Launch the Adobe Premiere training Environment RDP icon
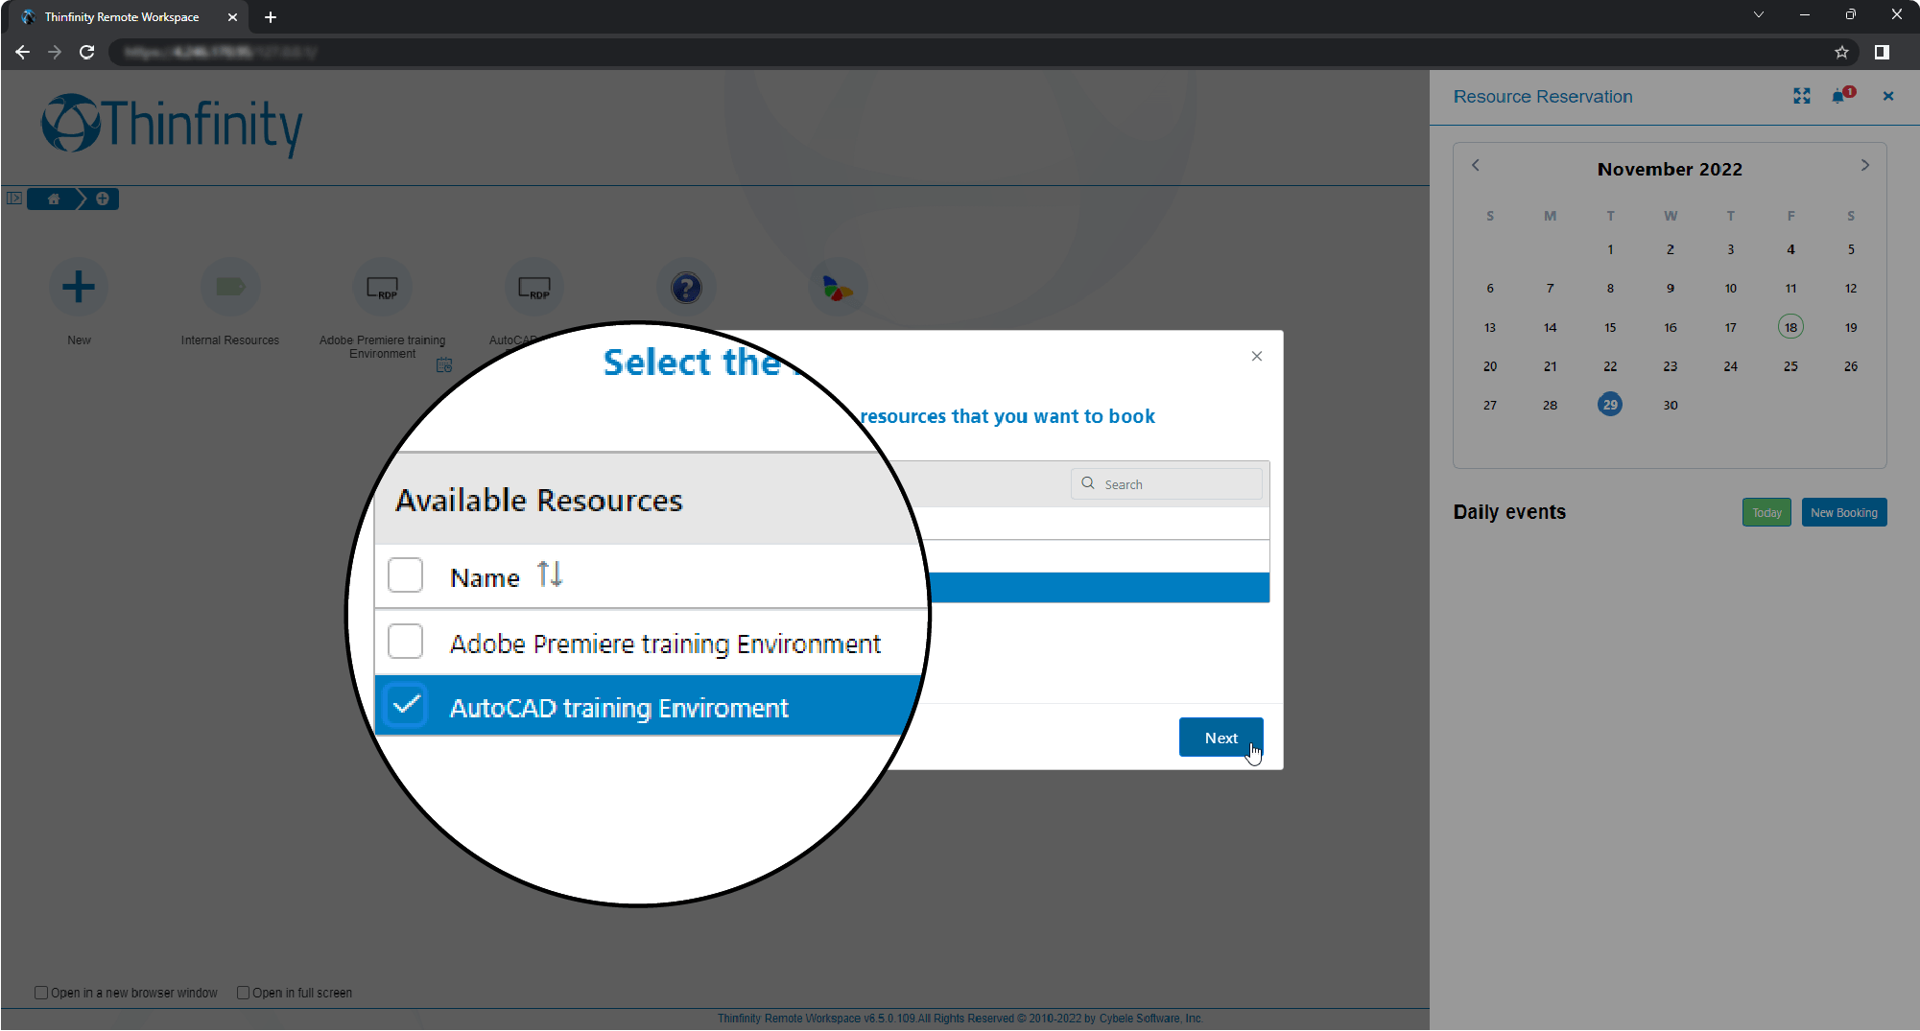 tap(382, 287)
